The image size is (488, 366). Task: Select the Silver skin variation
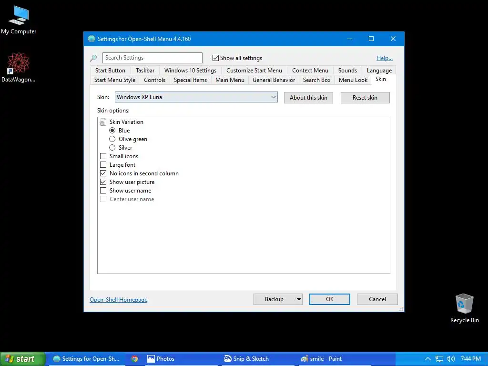pos(112,148)
